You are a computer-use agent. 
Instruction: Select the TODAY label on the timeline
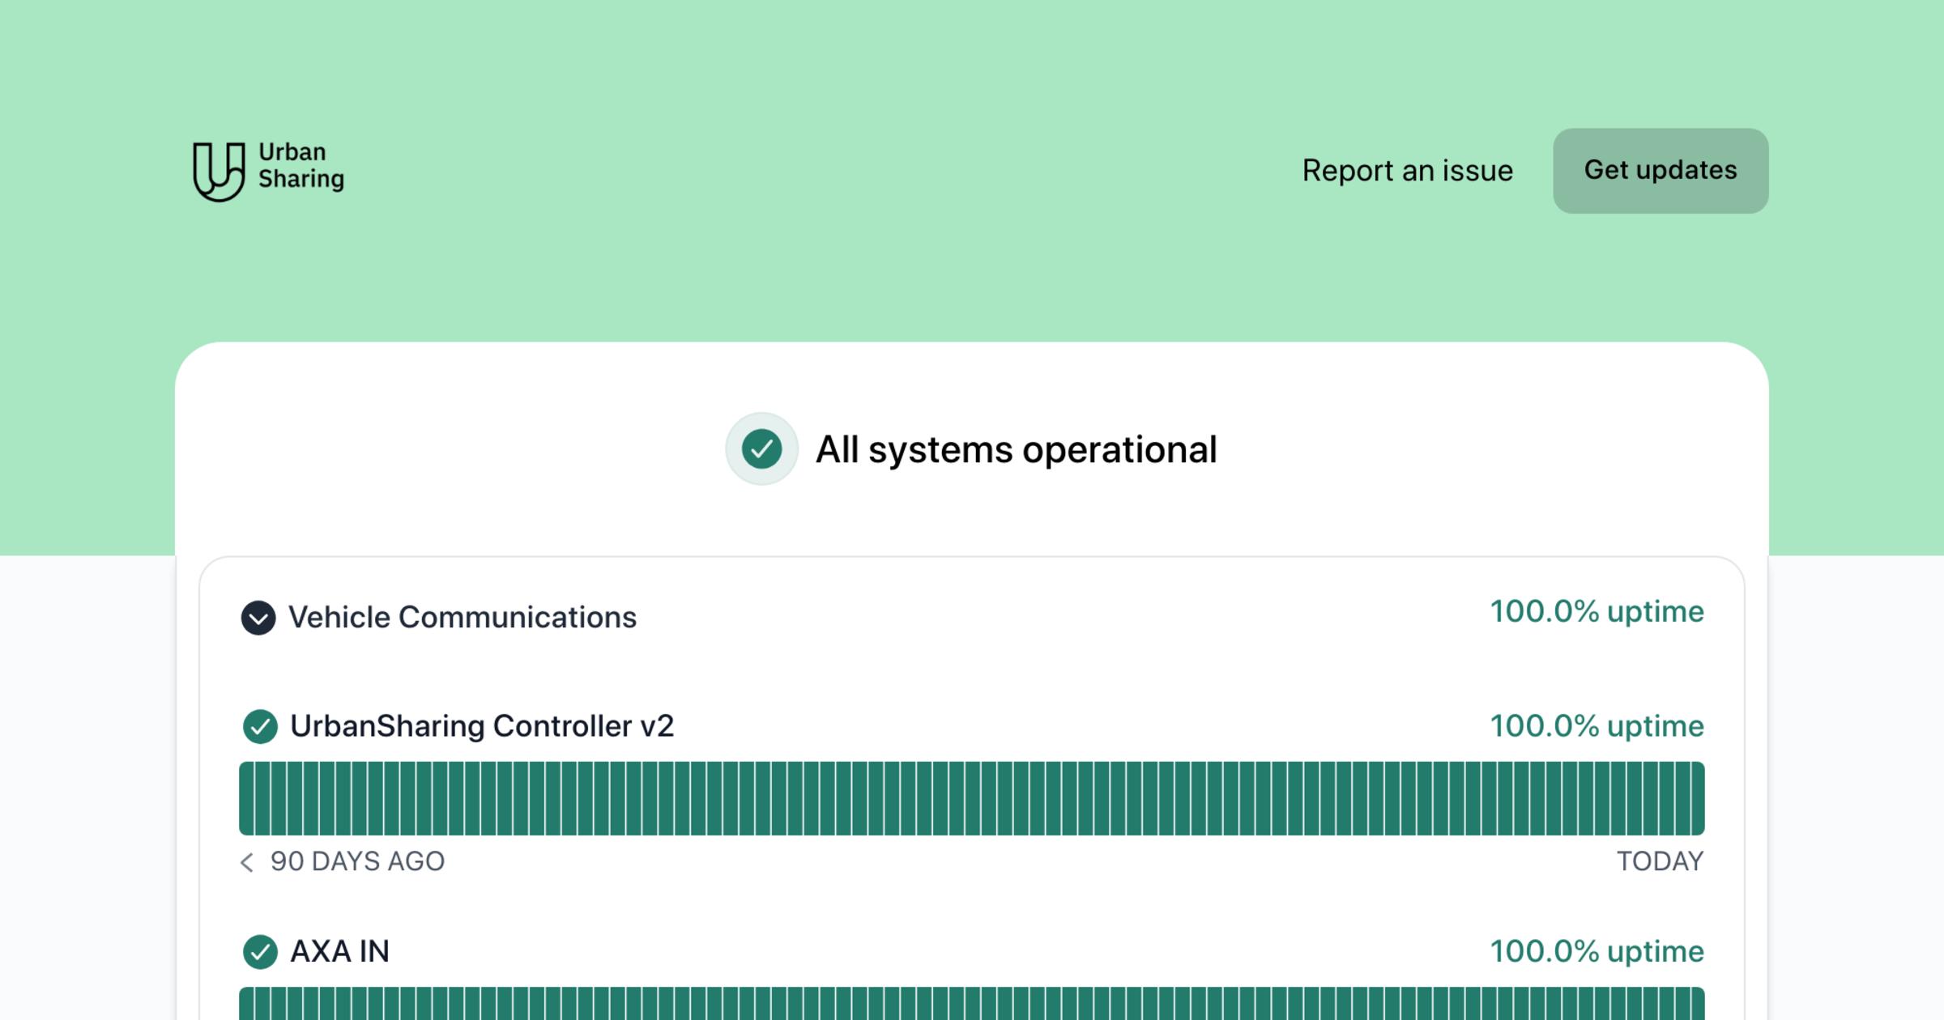pyautogui.click(x=1660, y=861)
